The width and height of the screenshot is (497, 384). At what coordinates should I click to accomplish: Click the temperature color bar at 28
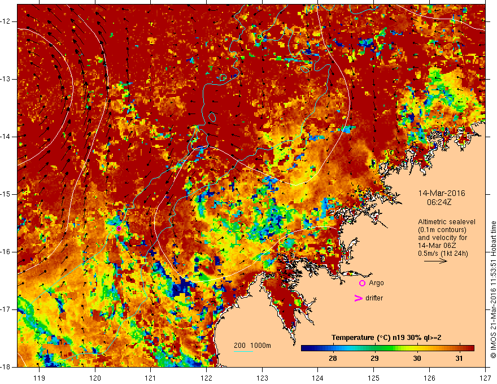pyautogui.click(x=333, y=348)
